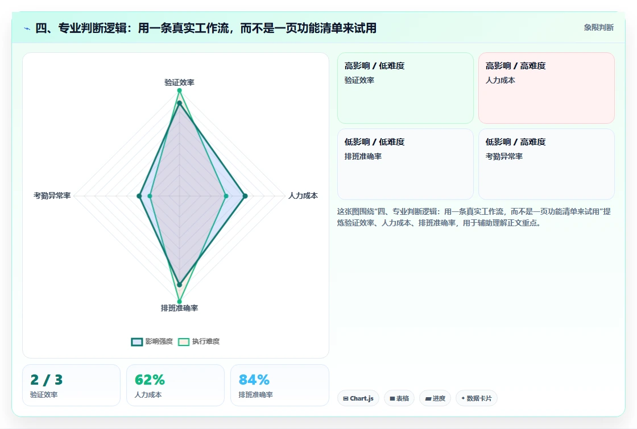Click the 执行难度 data point on 人力成本 axis
Screen dimensions: 637x429
click(x=226, y=196)
